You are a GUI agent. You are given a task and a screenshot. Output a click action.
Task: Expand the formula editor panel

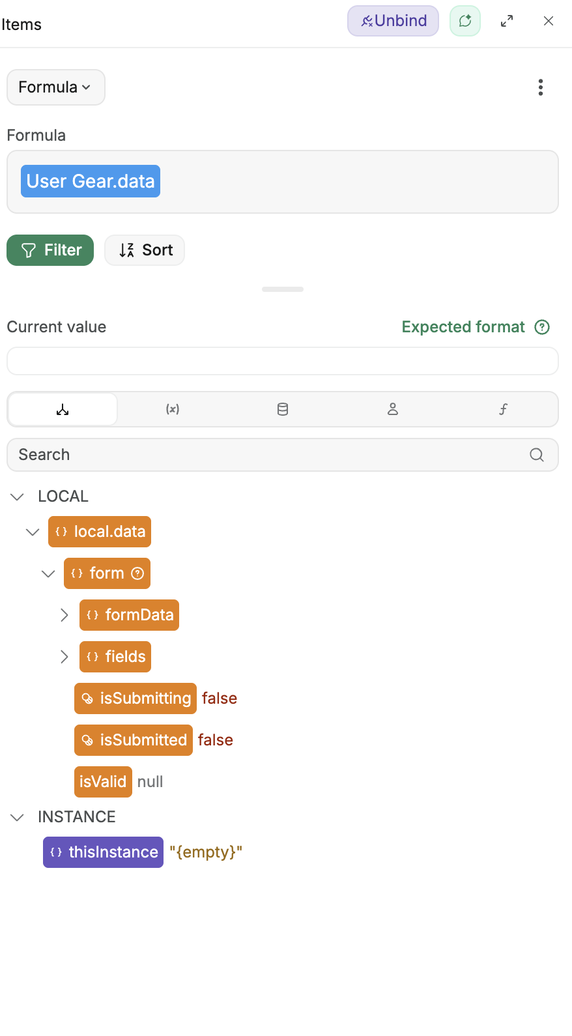507,21
